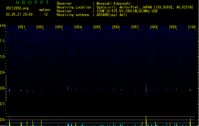Click the 0.6 kHz frequency label

3,120
